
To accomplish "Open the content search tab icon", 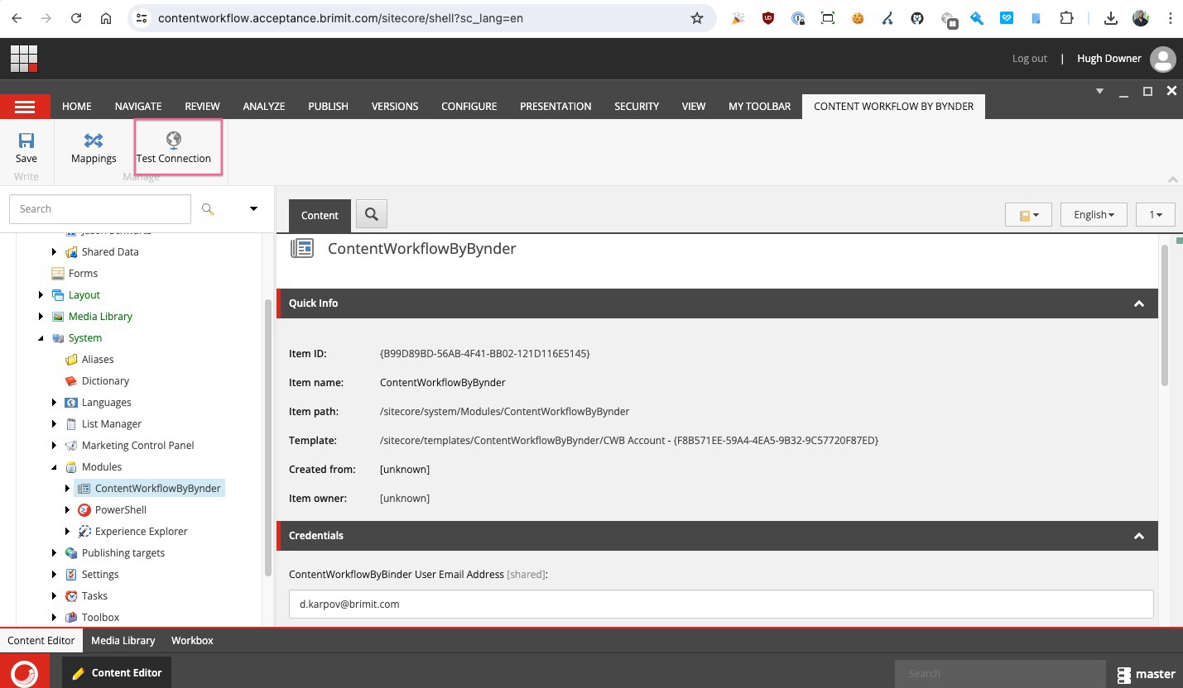I will (372, 215).
